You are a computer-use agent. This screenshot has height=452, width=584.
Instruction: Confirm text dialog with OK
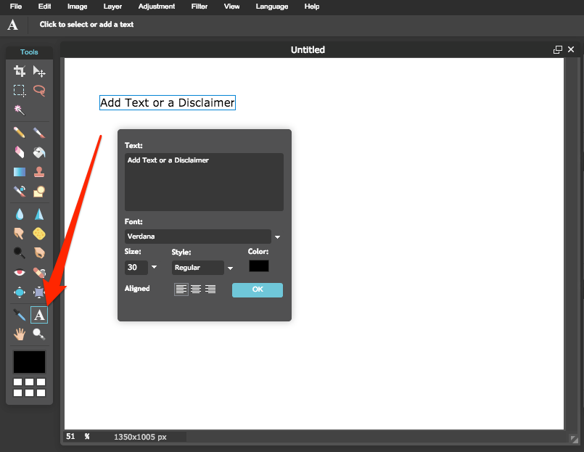[258, 290]
